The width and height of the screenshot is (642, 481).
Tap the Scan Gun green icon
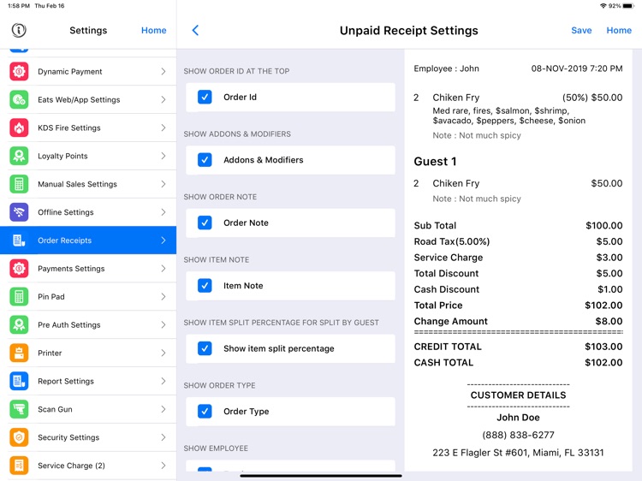point(19,409)
